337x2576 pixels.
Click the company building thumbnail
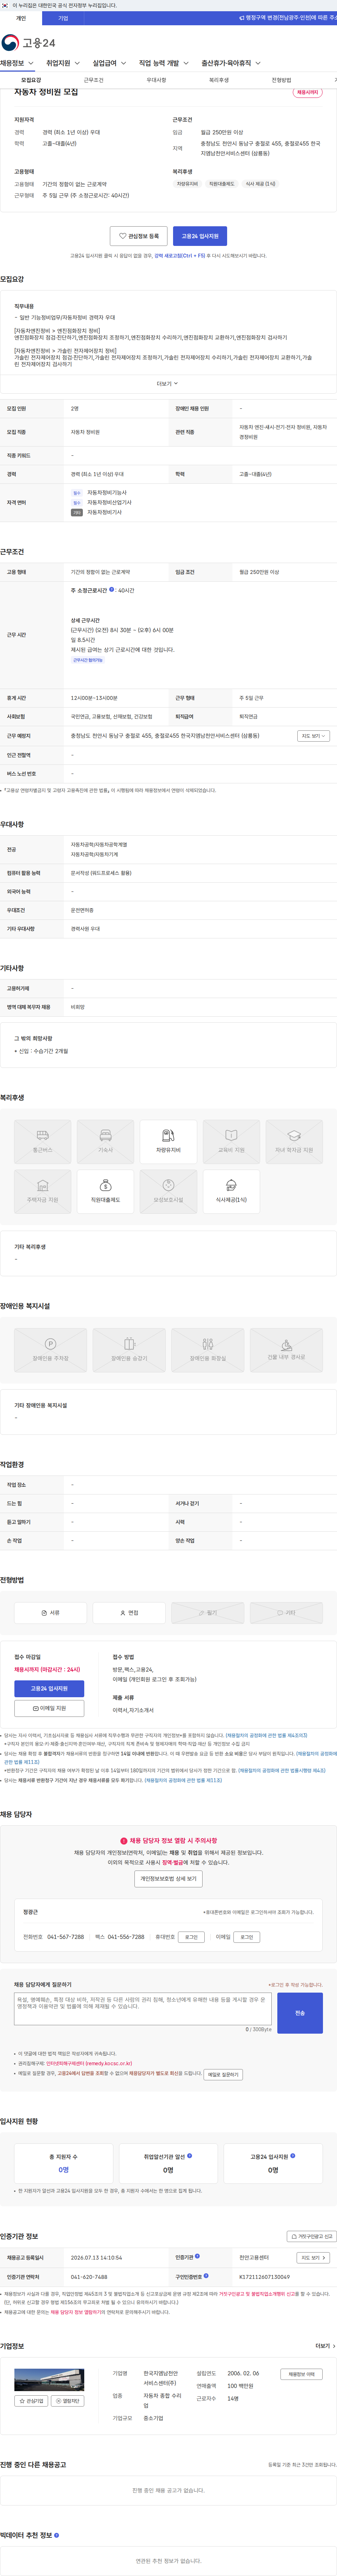click(49, 2380)
